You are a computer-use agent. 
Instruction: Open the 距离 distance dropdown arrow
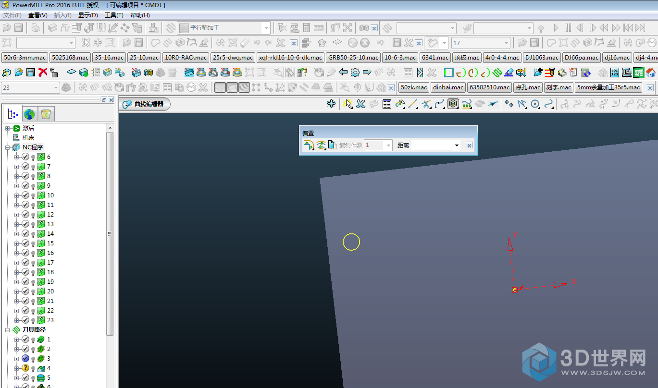point(456,145)
